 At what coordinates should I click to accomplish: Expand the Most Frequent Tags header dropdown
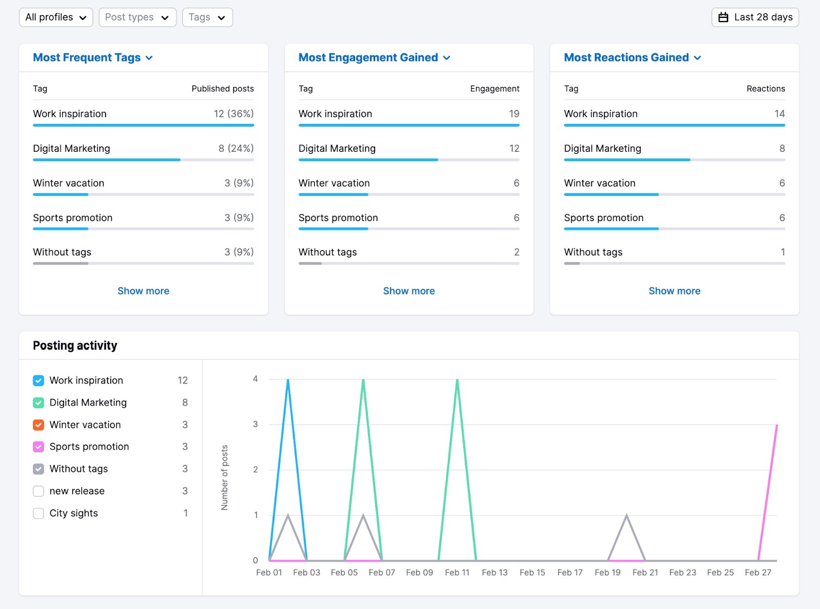pyautogui.click(x=149, y=58)
